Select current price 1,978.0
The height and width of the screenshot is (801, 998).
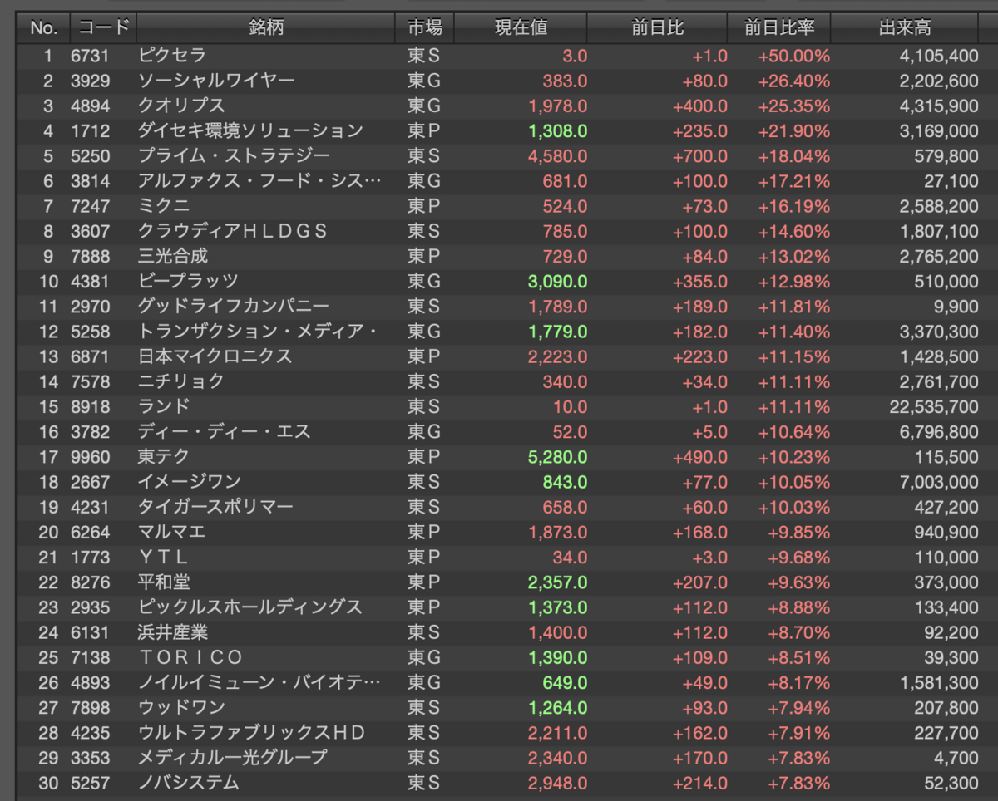pyautogui.click(x=558, y=106)
